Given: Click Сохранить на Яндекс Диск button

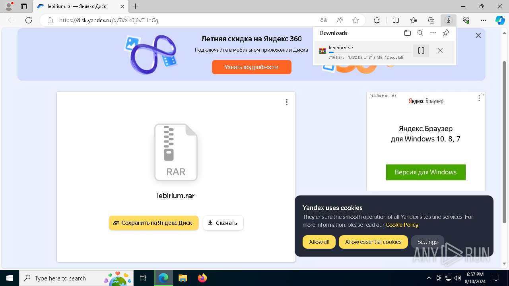Looking at the screenshot, I should tap(153, 223).
